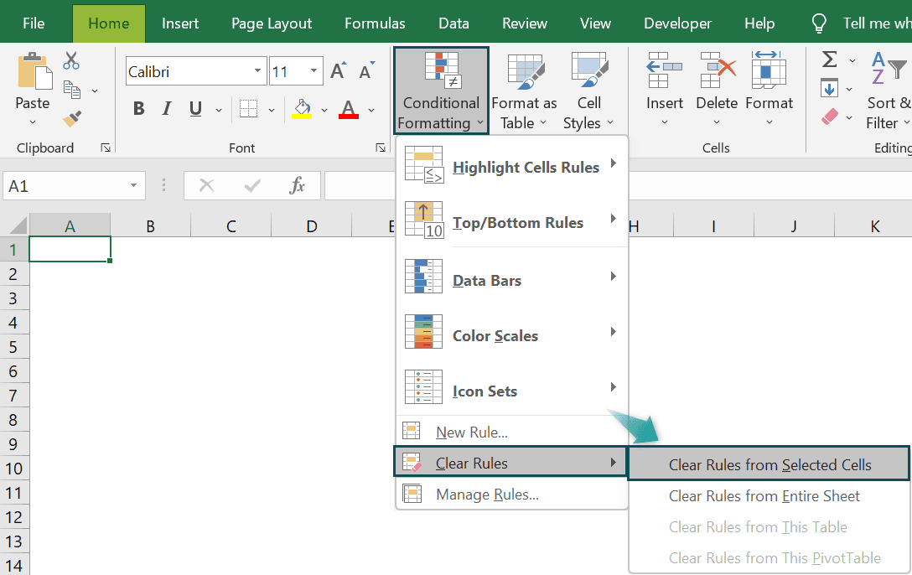The image size is (912, 575).
Task: Apply the Borders icon
Action: [248, 109]
